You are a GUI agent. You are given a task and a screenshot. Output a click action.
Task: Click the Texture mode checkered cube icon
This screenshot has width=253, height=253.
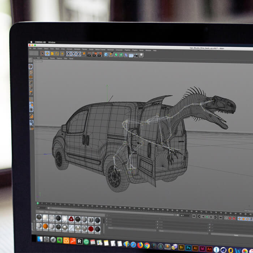point(31,72)
